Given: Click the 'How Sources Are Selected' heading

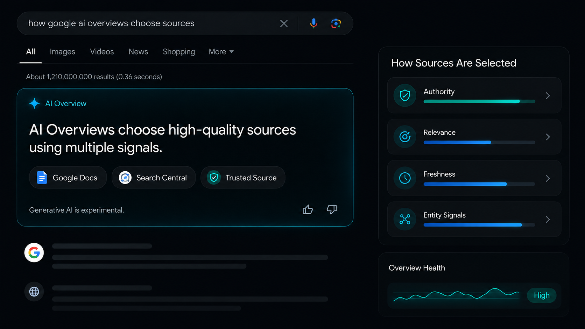Looking at the screenshot, I should click(x=453, y=63).
